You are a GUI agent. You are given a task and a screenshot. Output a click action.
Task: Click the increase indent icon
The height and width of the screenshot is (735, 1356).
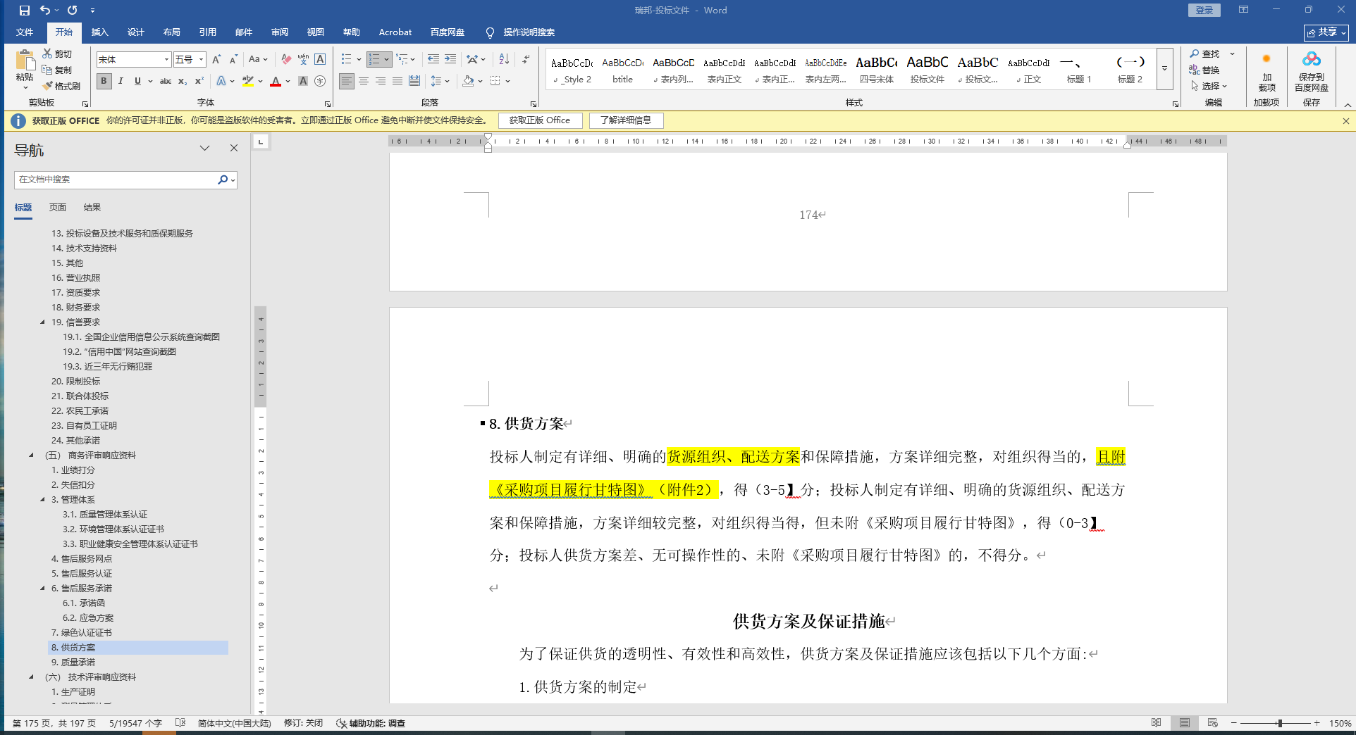(450, 60)
